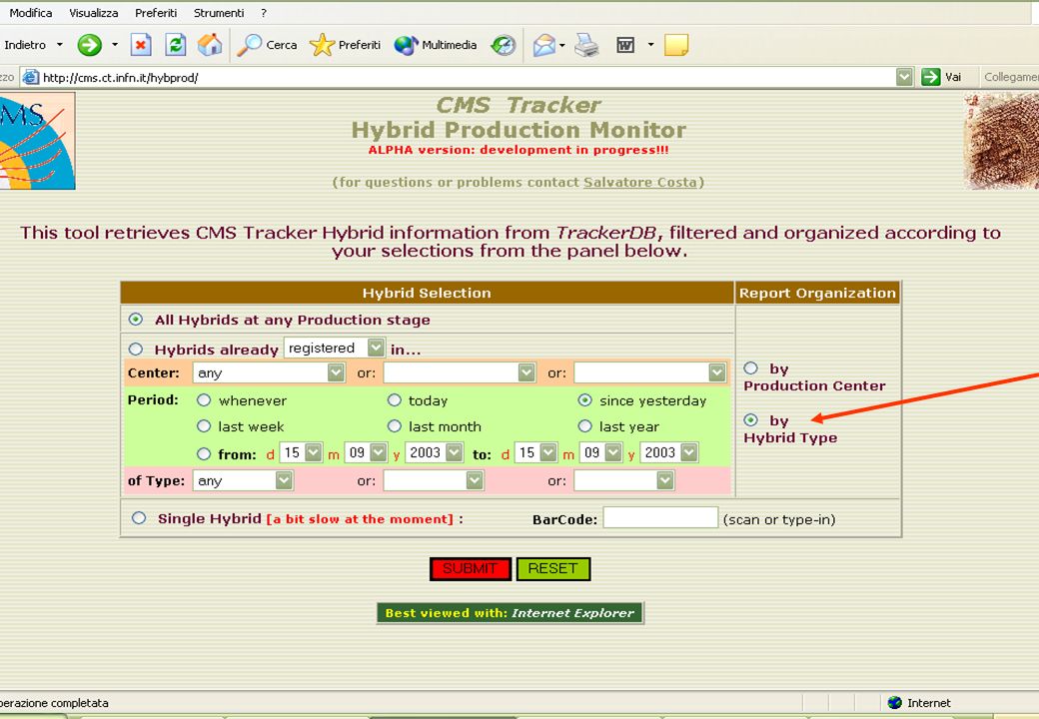Image resolution: width=1039 pixels, height=719 pixels.
Task: Click the Best viewed with Internet Explorer banner
Action: click(511, 613)
